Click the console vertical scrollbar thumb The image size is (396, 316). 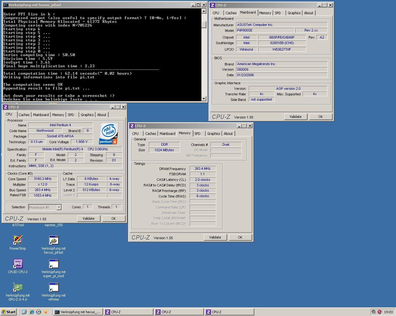click(204, 25)
